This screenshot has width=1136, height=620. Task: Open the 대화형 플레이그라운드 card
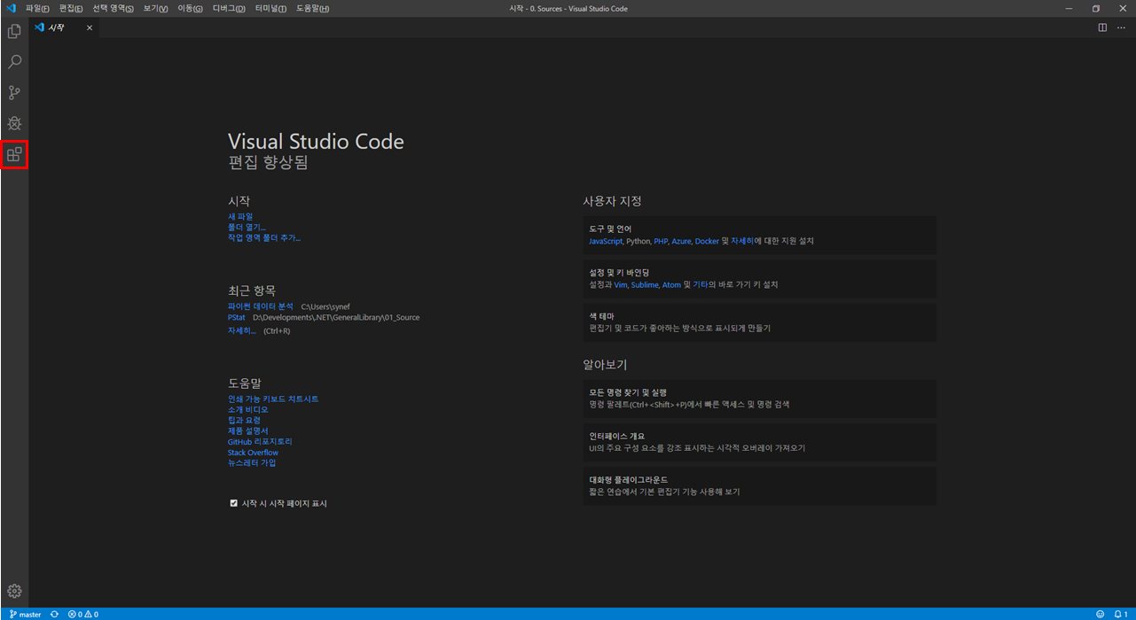tap(759, 485)
